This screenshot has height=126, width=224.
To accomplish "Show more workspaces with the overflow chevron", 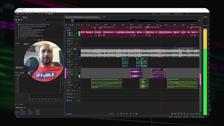I will 187,14.
